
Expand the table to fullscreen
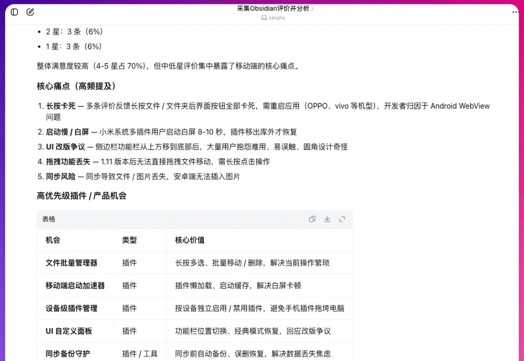342,219
